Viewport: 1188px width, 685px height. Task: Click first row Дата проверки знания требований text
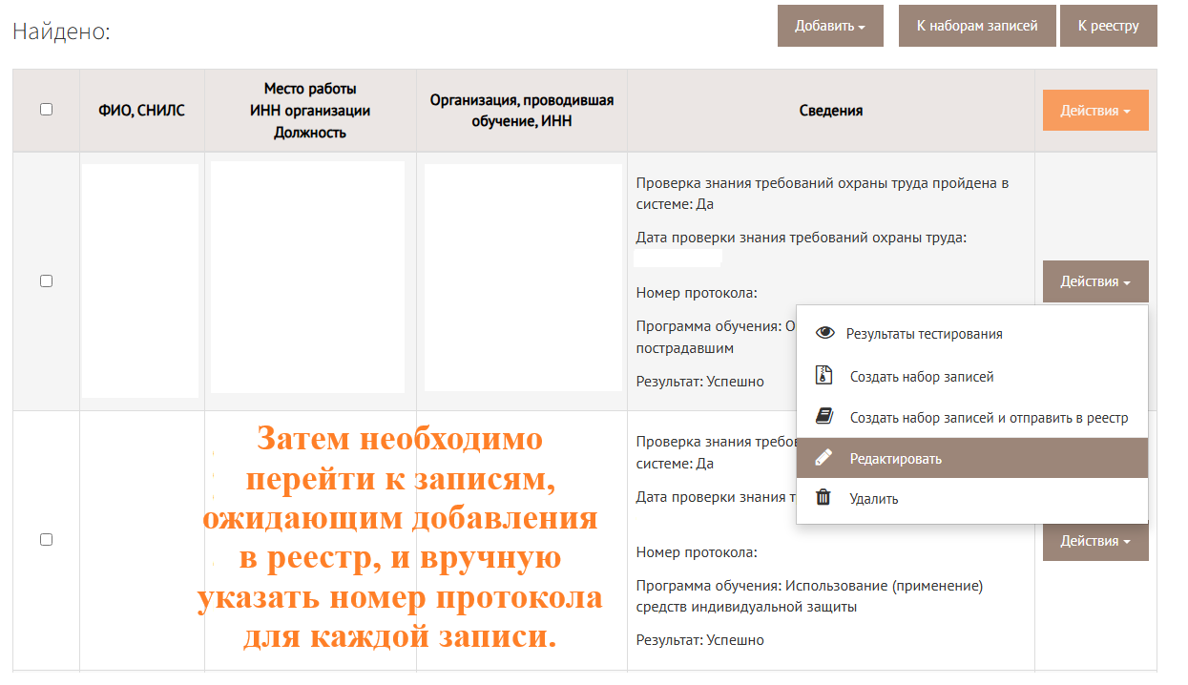(x=802, y=238)
